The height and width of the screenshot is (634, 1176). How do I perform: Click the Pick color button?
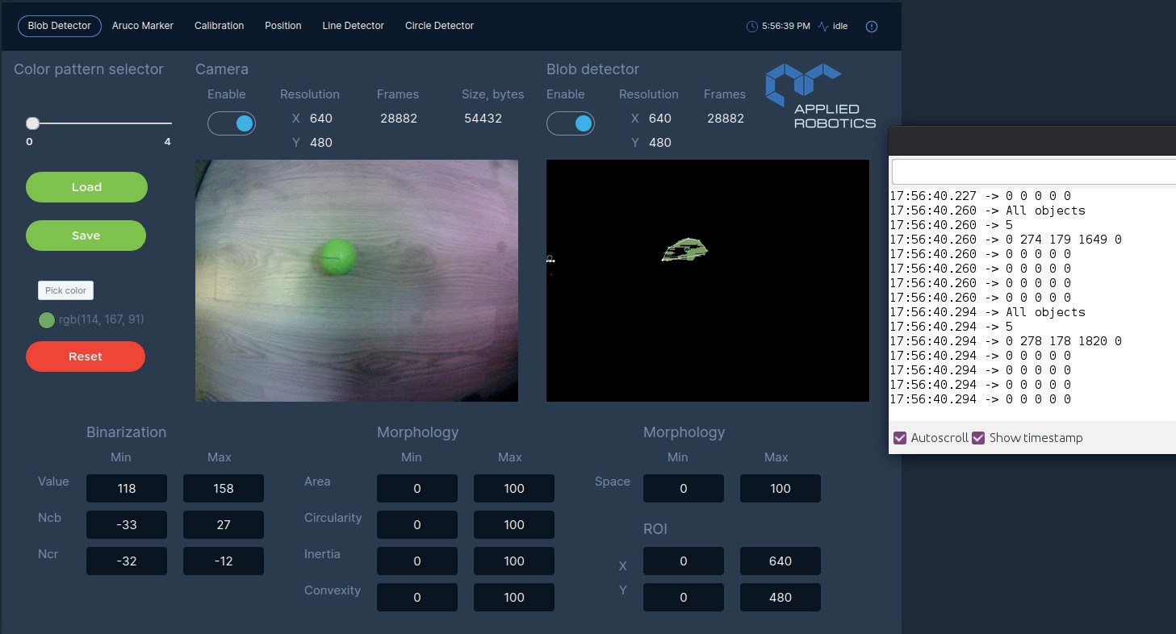click(65, 290)
